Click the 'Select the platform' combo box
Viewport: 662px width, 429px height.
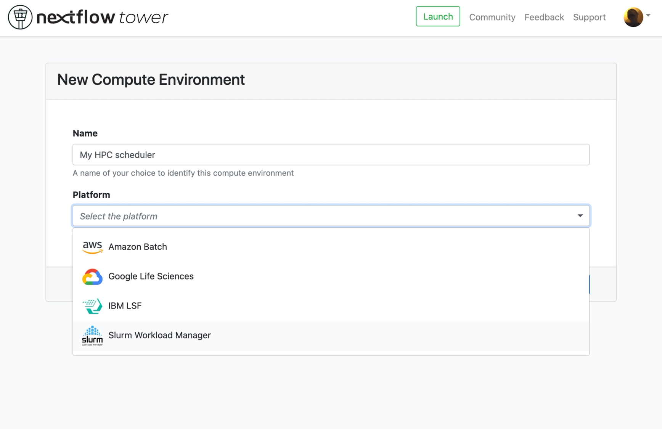tap(331, 216)
